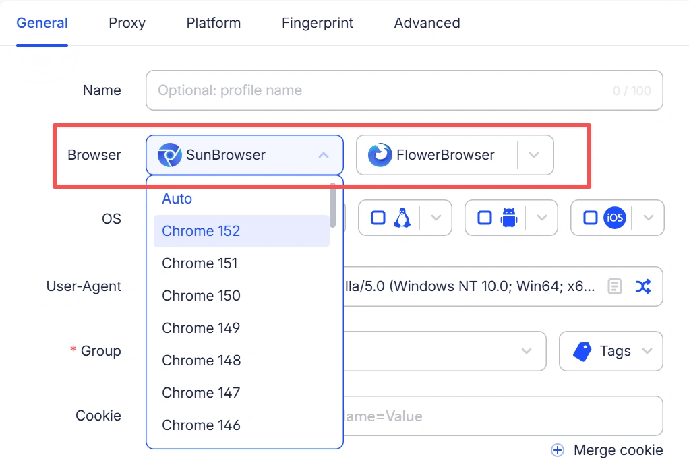Click the Android robot icon
The width and height of the screenshot is (689, 467).
509,218
